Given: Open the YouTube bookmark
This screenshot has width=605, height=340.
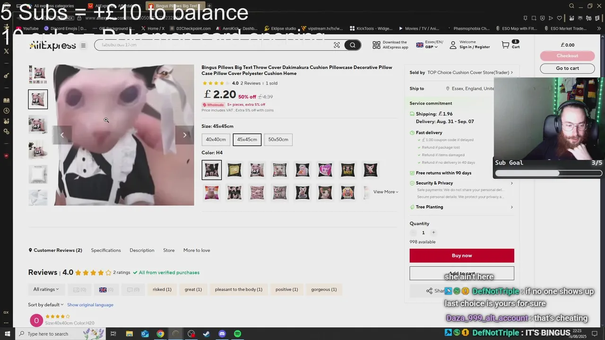Looking at the screenshot, I should coord(27,28).
